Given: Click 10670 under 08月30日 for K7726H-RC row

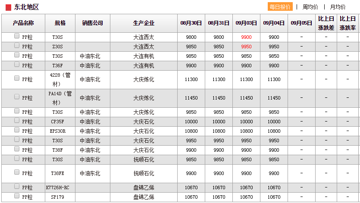Looking at the screenshot, I should pos(191,187).
